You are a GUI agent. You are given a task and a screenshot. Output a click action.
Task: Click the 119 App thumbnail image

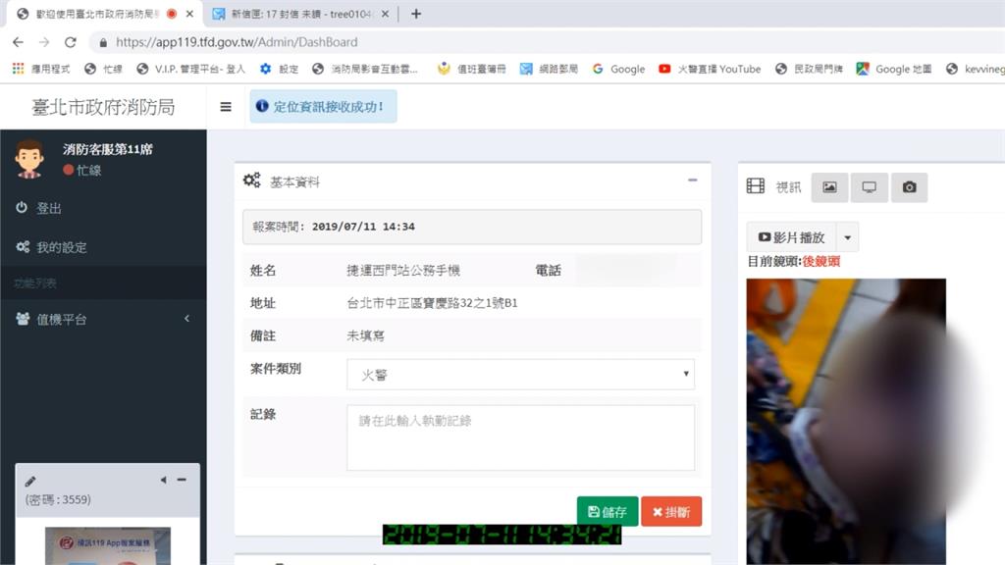tap(108, 545)
